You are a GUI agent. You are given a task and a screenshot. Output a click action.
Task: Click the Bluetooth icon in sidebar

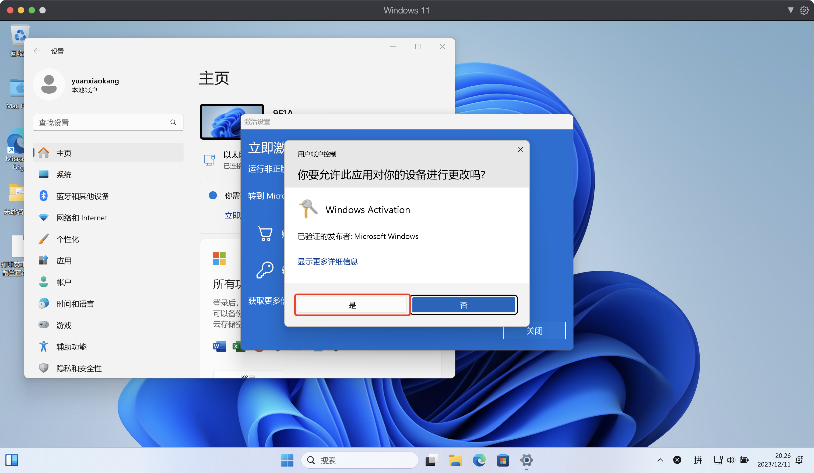click(44, 196)
